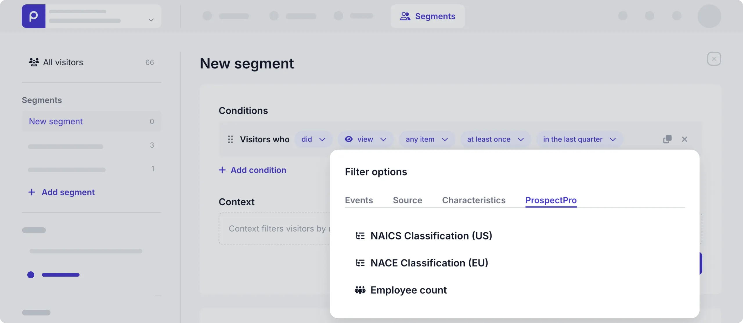Image resolution: width=743 pixels, height=323 pixels.
Task: Click the hierarchy icon next to NAICS Classification
Action: tap(360, 235)
